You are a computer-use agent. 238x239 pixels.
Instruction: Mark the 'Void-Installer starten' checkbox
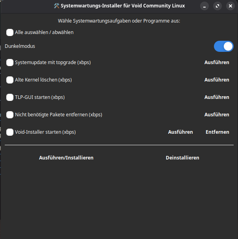click(10, 132)
